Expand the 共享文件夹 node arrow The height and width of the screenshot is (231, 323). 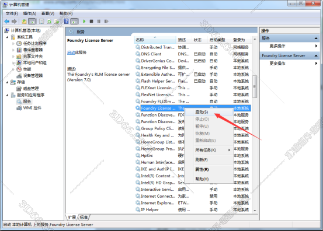coord(13,57)
